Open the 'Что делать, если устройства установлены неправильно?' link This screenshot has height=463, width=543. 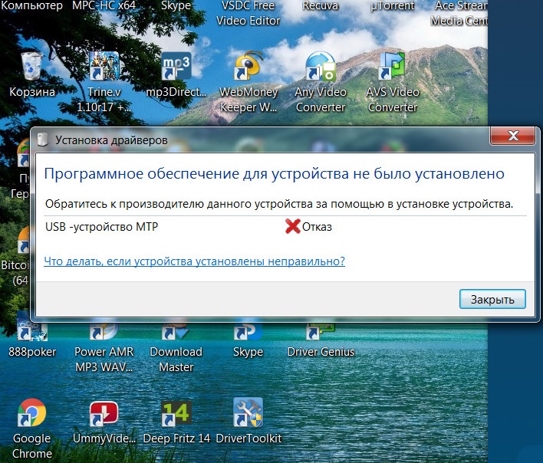[x=194, y=261]
